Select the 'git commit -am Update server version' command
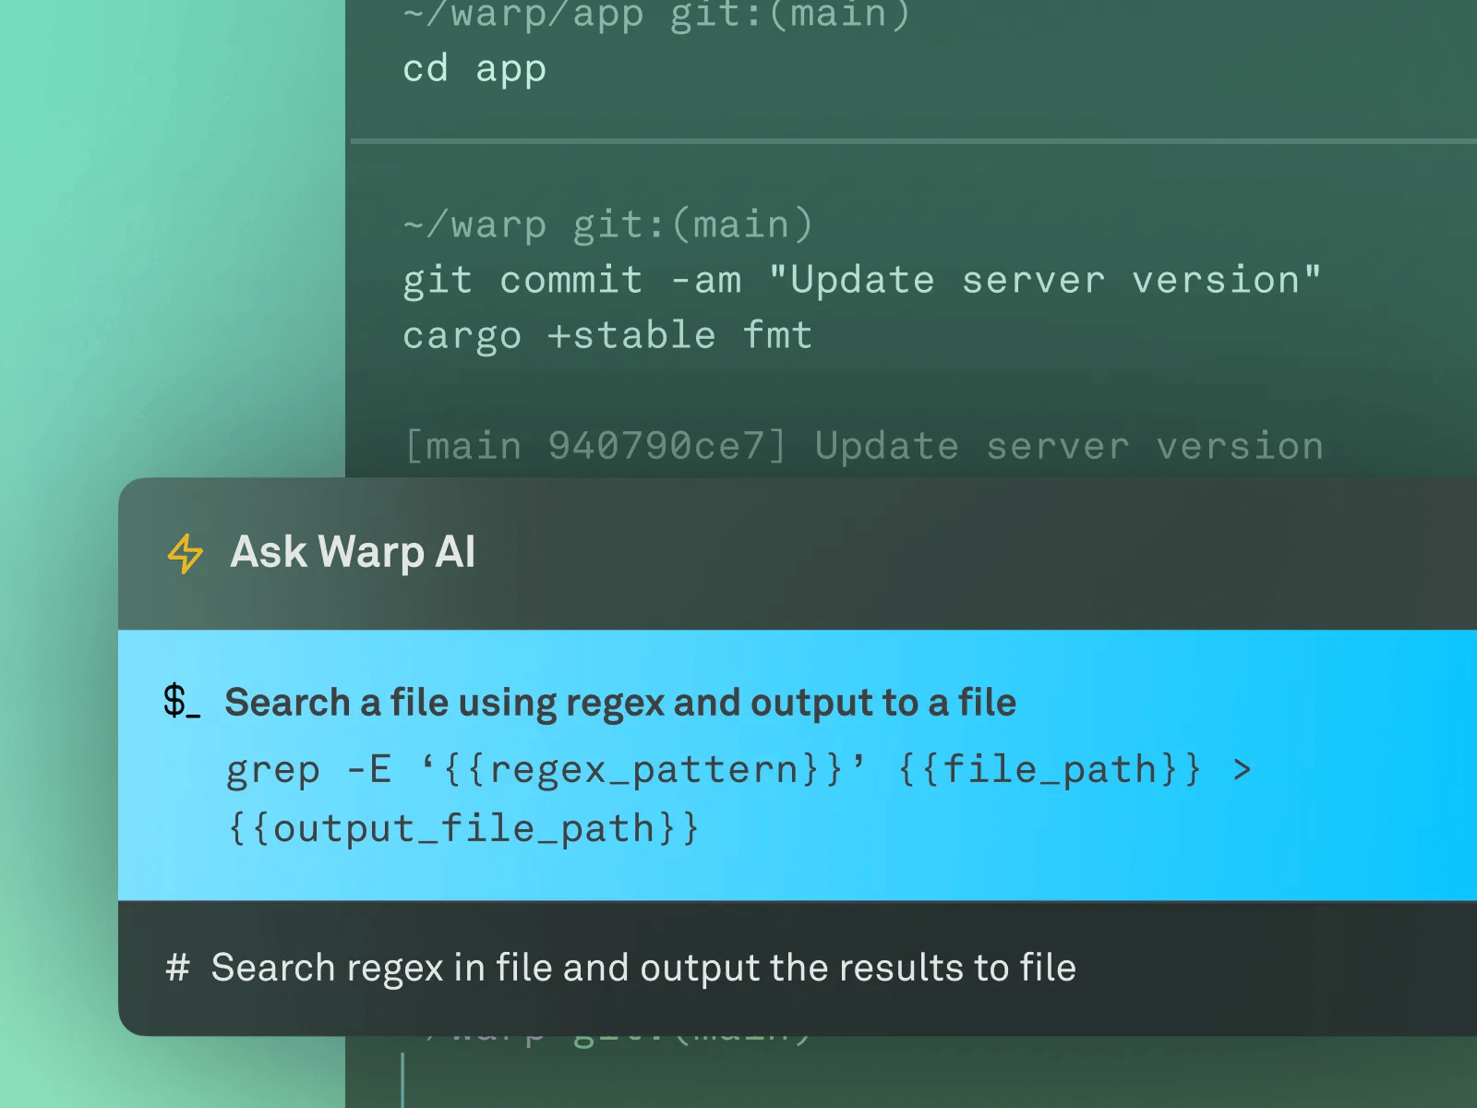1477x1108 pixels. [860, 279]
